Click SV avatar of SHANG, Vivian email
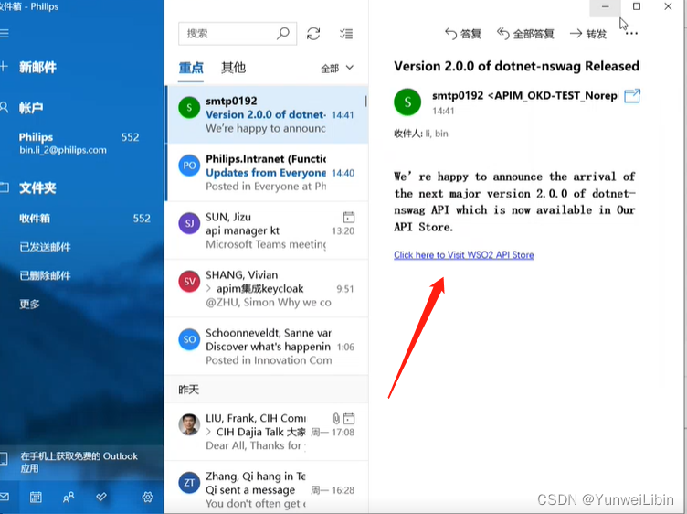Image resolution: width=687 pixels, height=514 pixels. point(189,281)
